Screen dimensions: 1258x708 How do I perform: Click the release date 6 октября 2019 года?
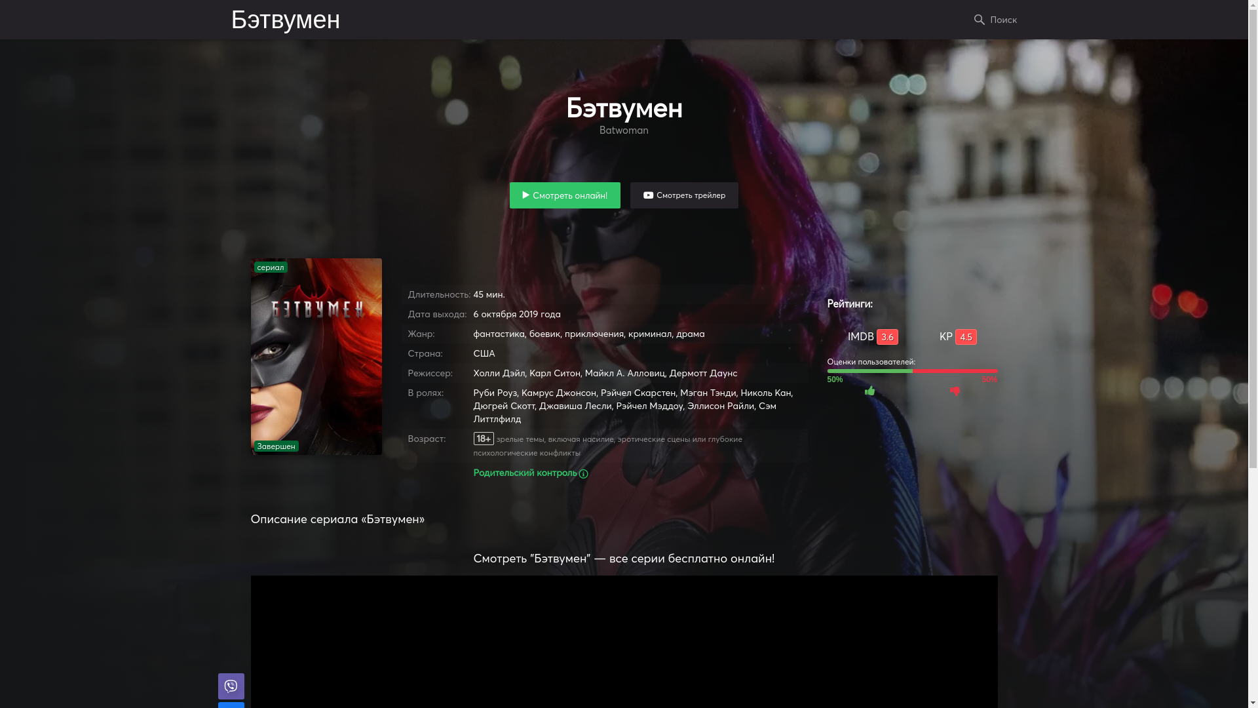[517, 314]
